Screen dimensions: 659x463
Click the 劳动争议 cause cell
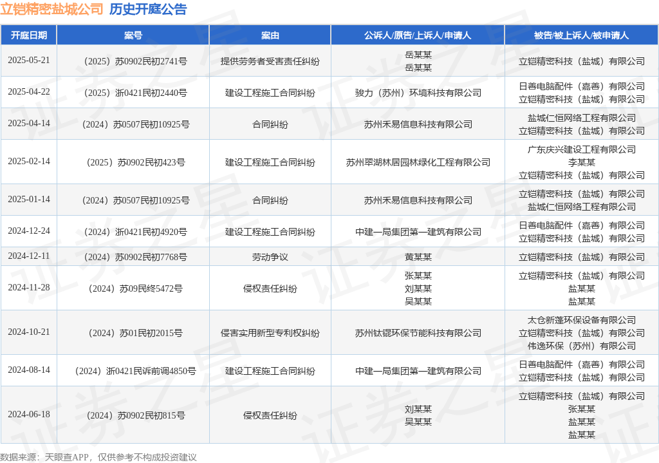point(270,258)
